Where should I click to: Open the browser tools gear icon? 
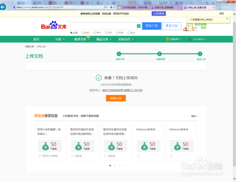[233, 7]
